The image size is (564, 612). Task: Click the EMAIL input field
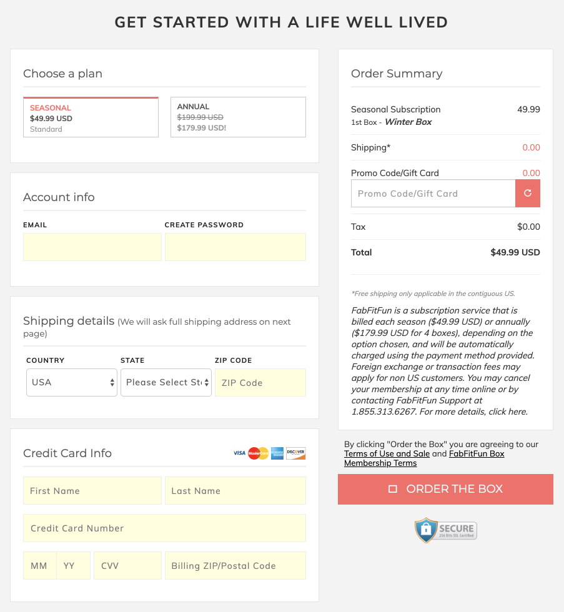click(x=92, y=247)
